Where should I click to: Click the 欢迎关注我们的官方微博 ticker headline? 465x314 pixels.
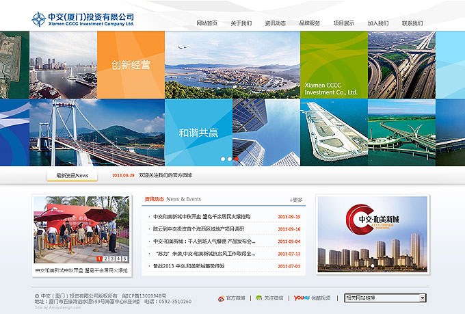pyautogui.click(x=165, y=176)
